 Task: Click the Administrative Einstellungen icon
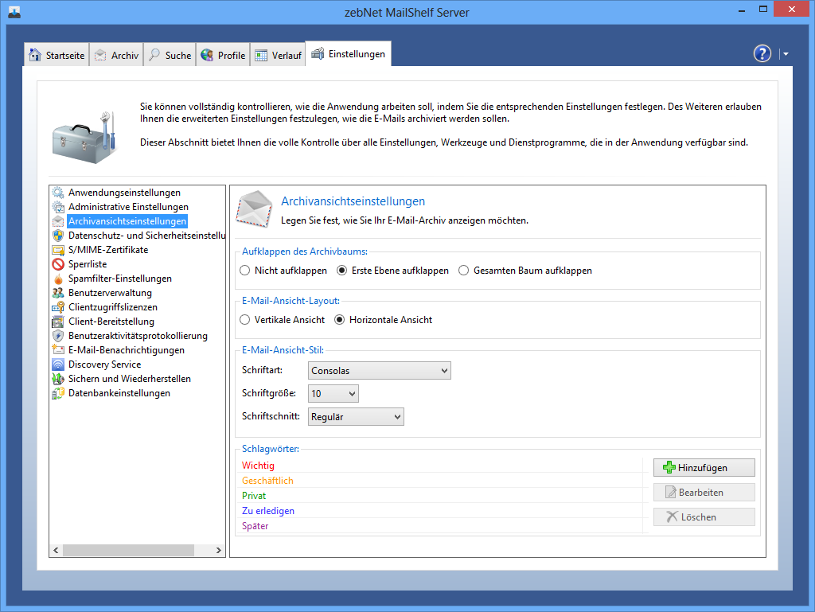58,207
